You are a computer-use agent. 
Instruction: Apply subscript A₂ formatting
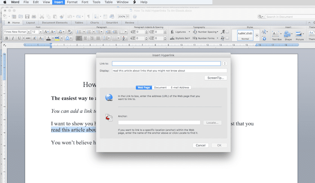(x=41, y=38)
